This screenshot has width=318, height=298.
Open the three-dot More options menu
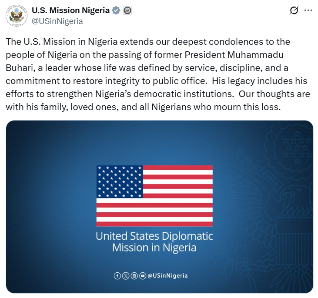pyautogui.click(x=308, y=10)
